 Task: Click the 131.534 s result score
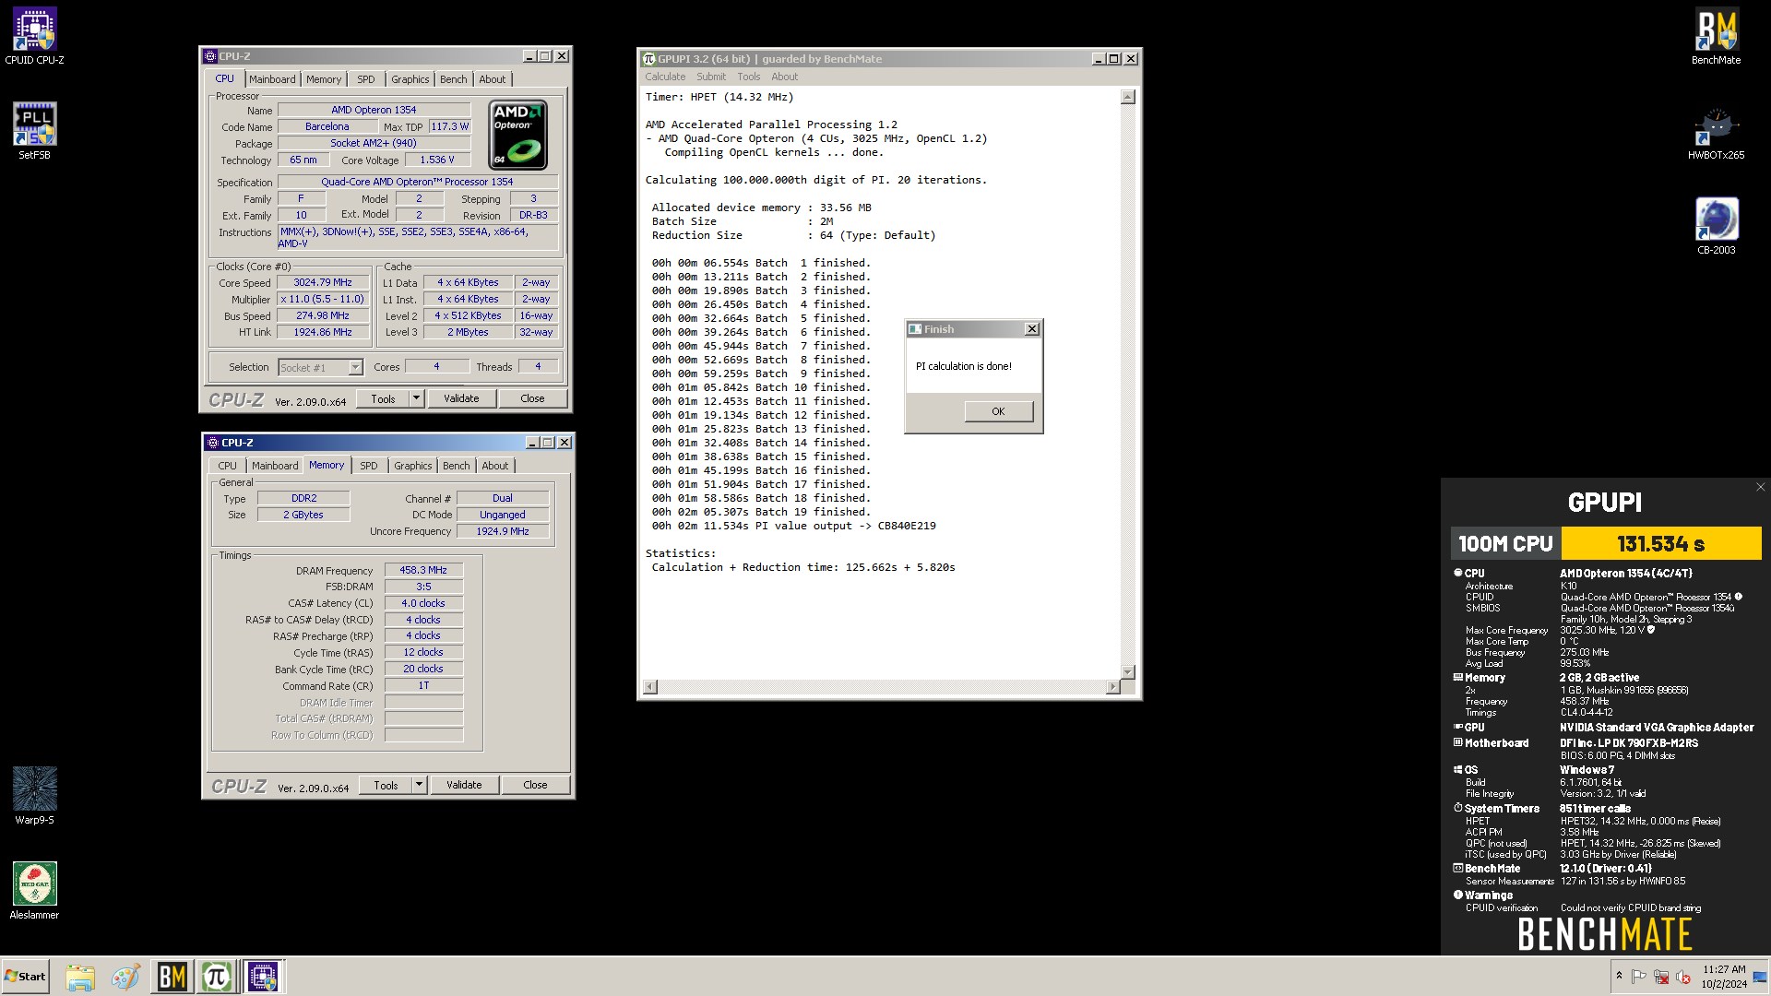tap(1660, 543)
